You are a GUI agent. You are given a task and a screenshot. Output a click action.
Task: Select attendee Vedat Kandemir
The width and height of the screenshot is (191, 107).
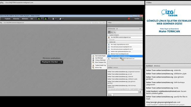click(125, 59)
